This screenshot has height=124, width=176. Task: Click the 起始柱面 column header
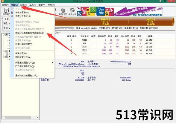click(x=102, y=36)
